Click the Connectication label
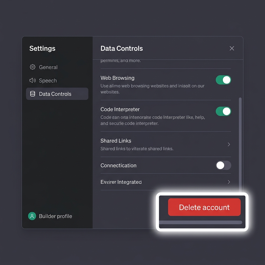Viewport: 265px width, 265px height. click(119, 165)
